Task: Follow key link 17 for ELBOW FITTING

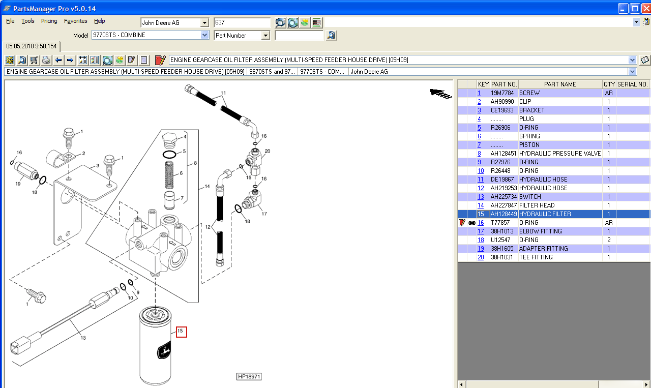Action: point(481,231)
